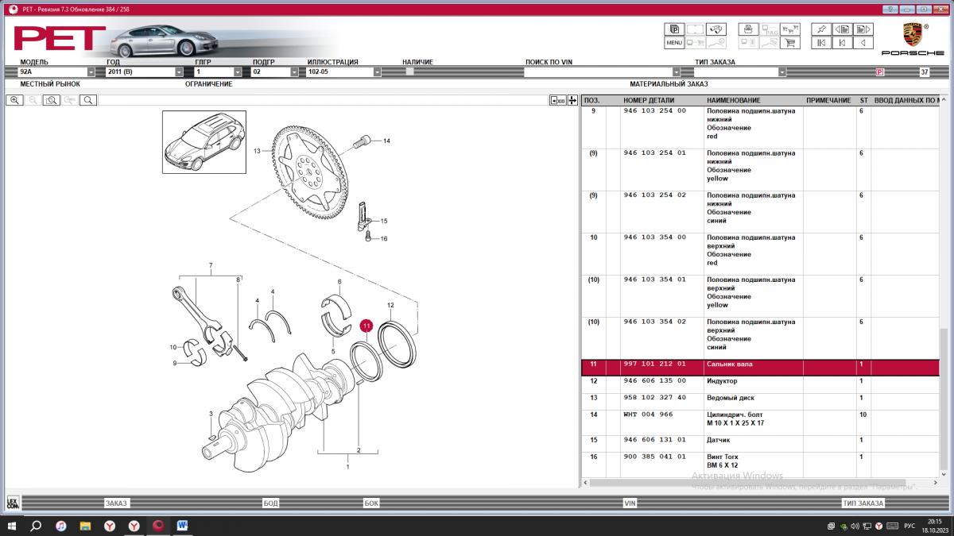Open Microsoft Word from the taskbar

pyautogui.click(x=182, y=526)
